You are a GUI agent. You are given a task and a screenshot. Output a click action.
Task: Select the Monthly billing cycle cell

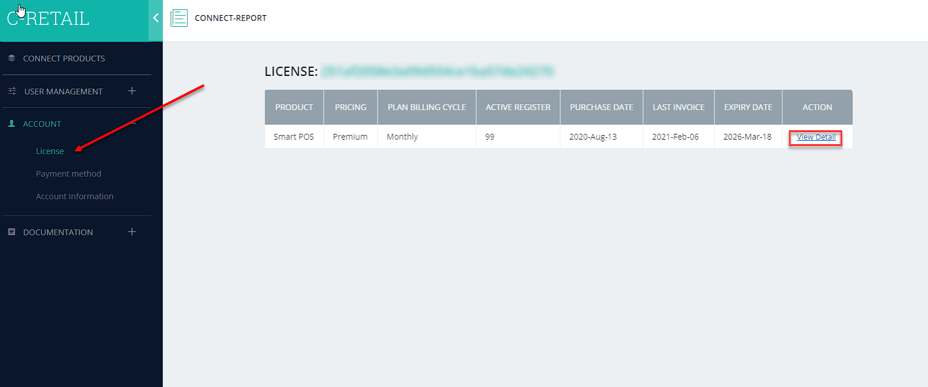[427, 137]
